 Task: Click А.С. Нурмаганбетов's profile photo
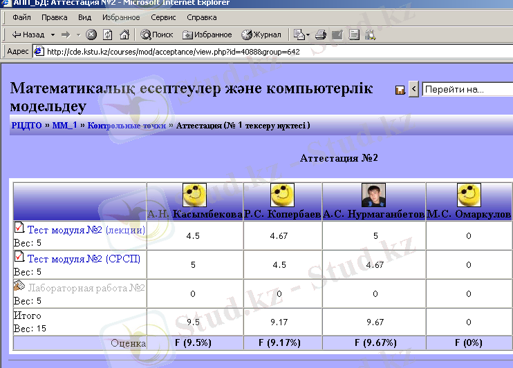pos(374,195)
